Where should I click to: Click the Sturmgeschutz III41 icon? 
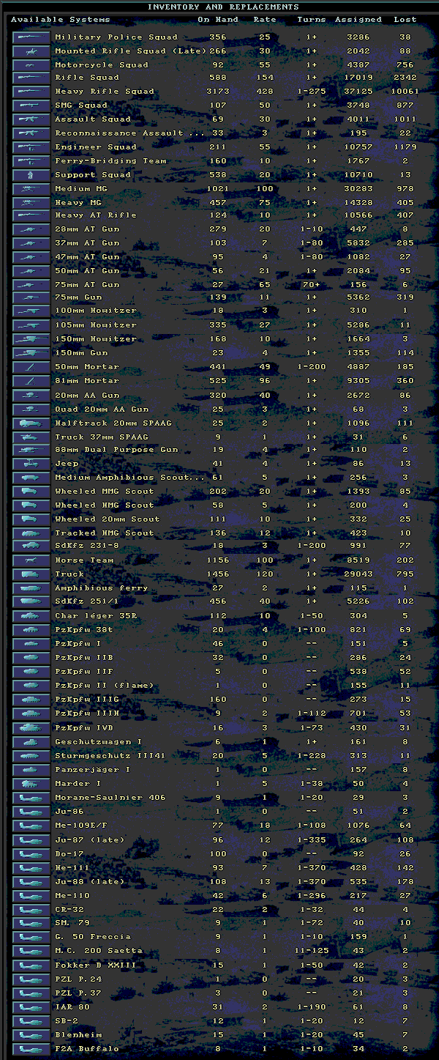tap(31, 755)
